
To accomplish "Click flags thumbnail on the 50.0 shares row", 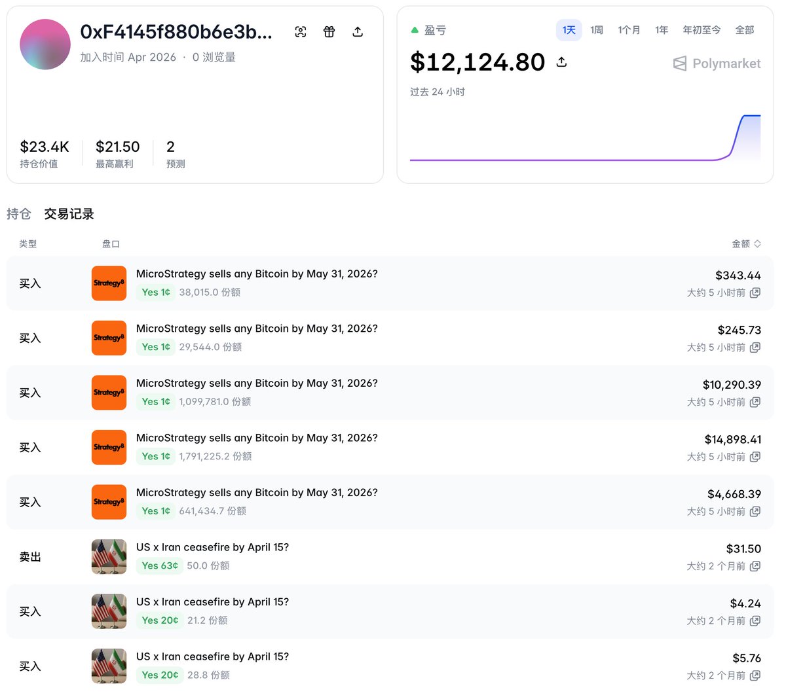I will 109,556.
